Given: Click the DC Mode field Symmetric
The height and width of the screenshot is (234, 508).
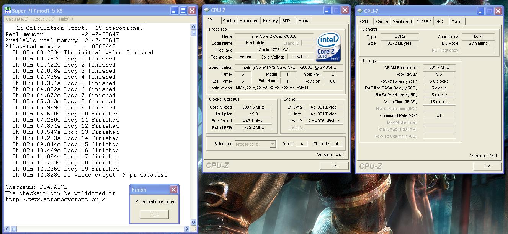Looking at the screenshot, I should [478, 44].
